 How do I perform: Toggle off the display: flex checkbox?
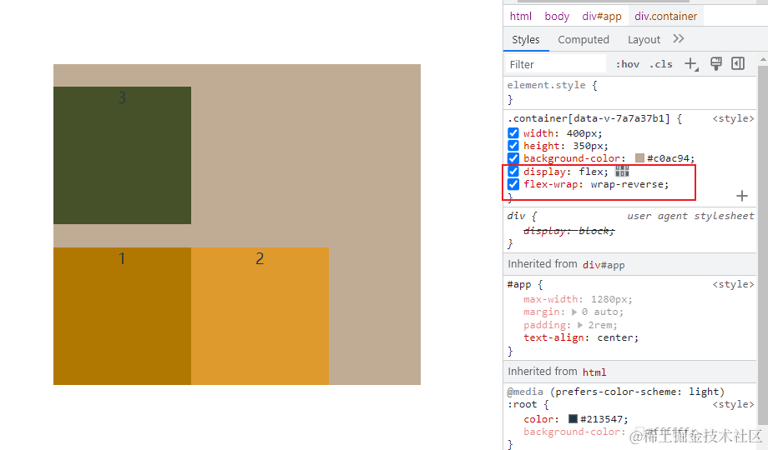click(x=513, y=172)
